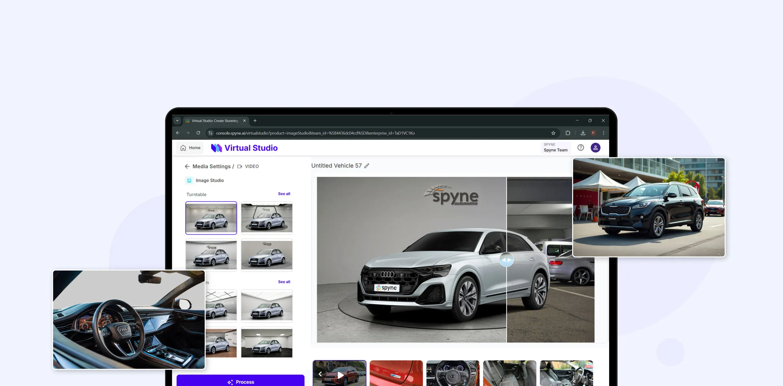Click the Home button

pos(190,148)
